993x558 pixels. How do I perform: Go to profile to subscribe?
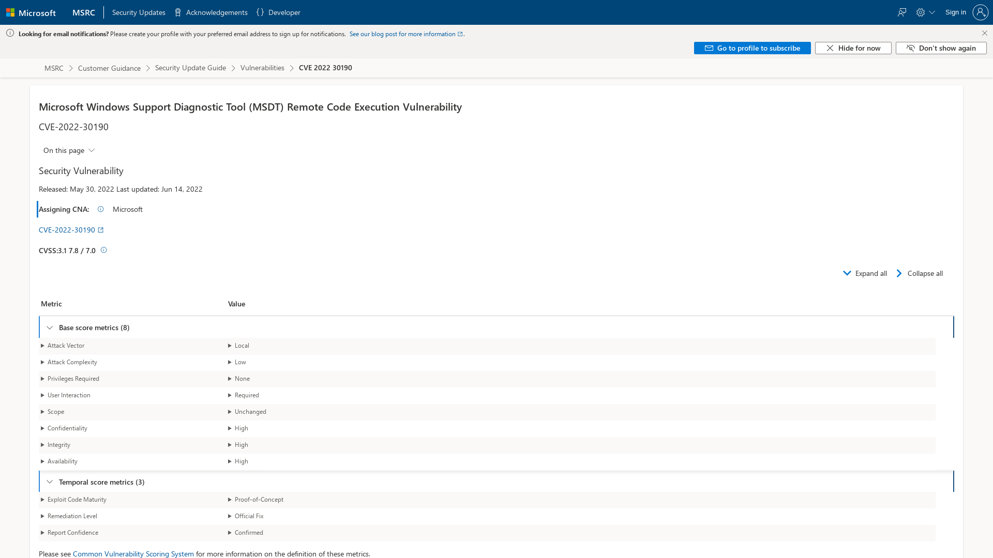[x=752, y=48]
